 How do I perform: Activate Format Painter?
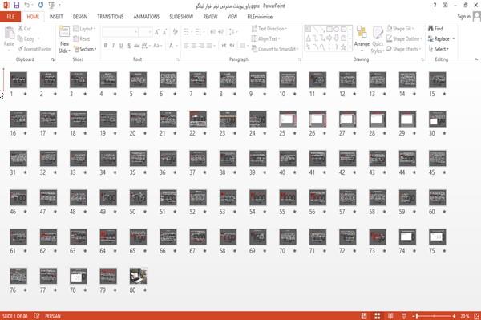coord(34,49)
